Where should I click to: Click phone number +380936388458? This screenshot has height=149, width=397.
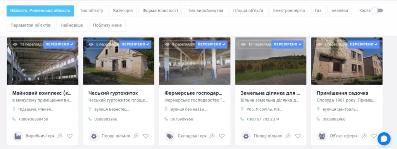(33, 119)
